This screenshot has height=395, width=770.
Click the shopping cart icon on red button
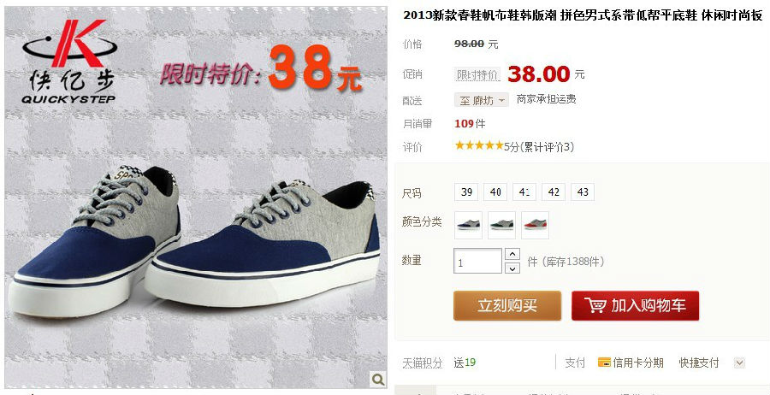pos(595,305)
